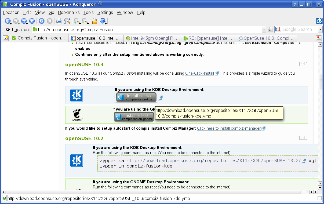
Task: Switch to 'RE: [opensuse] Intel' tab
Action: click(x=208, y=38)
